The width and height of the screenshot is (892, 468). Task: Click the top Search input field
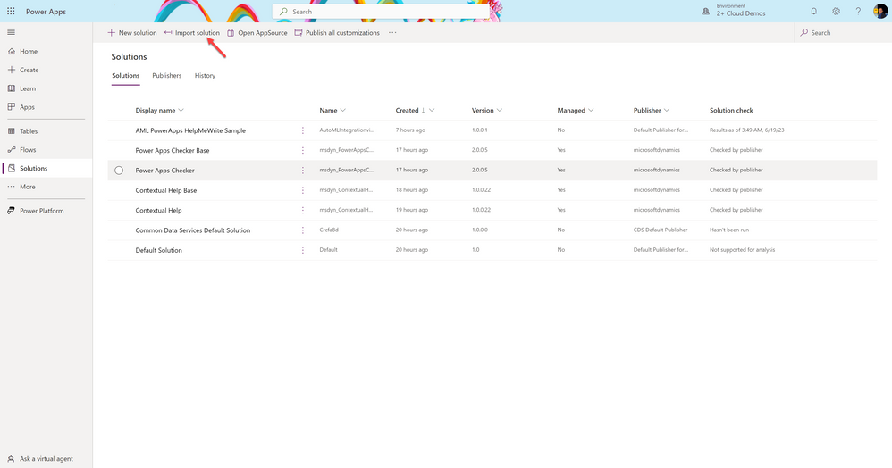tap(381, 12)
